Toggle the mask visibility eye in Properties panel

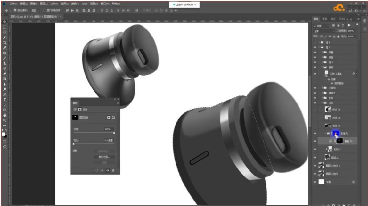108,170
